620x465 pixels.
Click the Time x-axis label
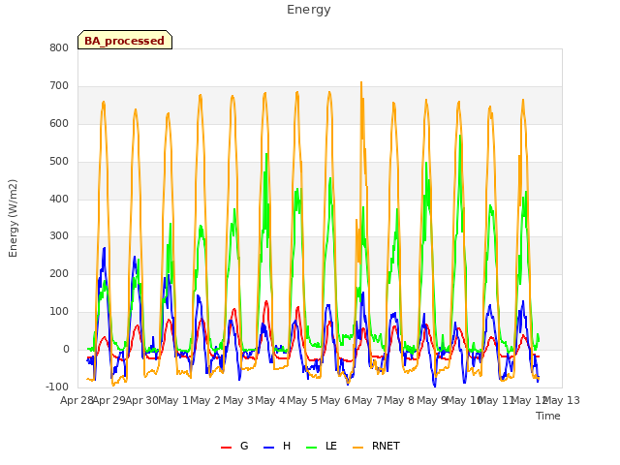548,416
